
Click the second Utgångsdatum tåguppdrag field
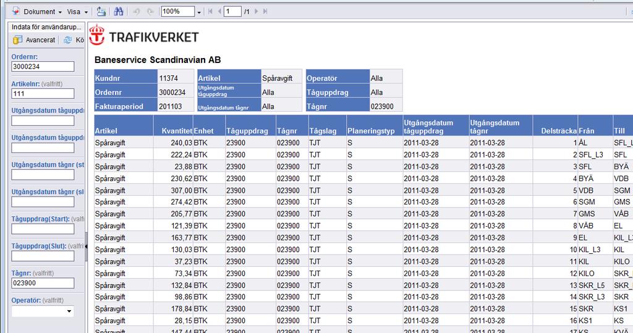coord(43,148)
